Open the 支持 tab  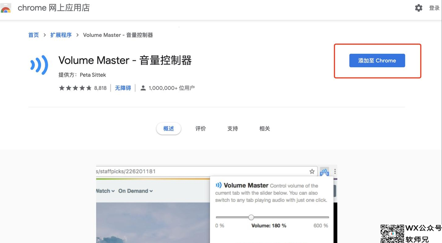coord(233,128)
